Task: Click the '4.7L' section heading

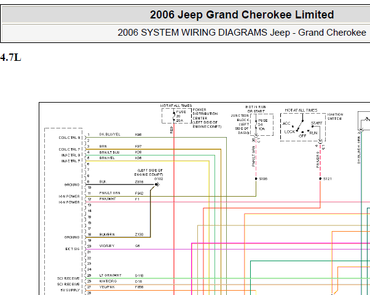Action: coord(10,57)
